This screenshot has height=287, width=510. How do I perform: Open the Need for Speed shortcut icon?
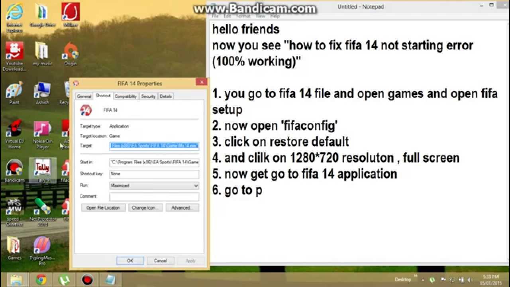[14, 212]
